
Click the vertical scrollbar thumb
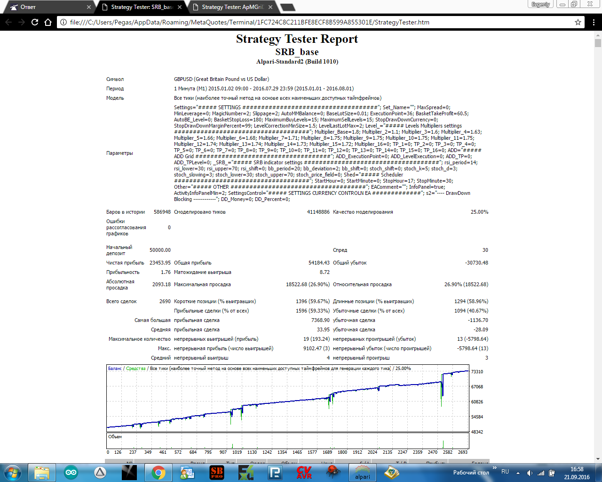point(598,43)
